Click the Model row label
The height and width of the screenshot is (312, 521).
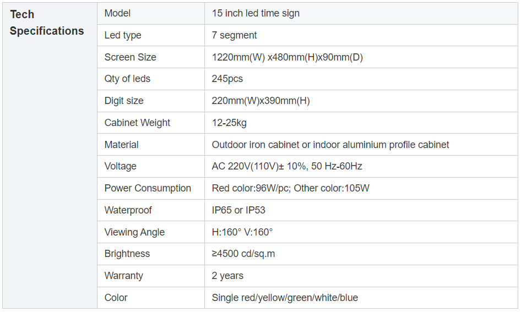117,13
